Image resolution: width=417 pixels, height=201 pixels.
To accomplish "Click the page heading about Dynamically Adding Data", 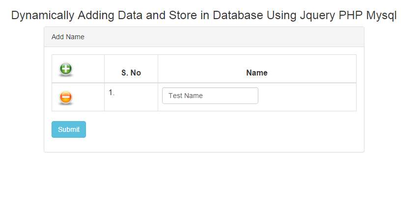I will click(204, 15).
